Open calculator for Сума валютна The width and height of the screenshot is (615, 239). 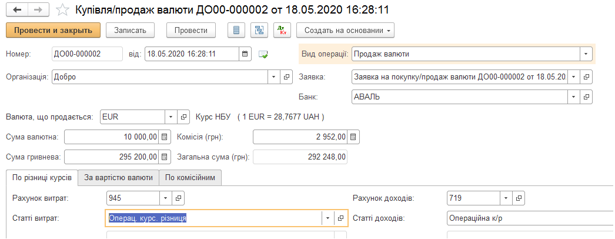pos(165,137)
